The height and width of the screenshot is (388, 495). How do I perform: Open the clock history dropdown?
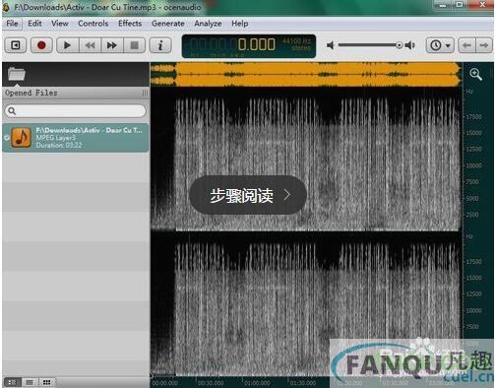pyautogui.click(x=440, y=45)
